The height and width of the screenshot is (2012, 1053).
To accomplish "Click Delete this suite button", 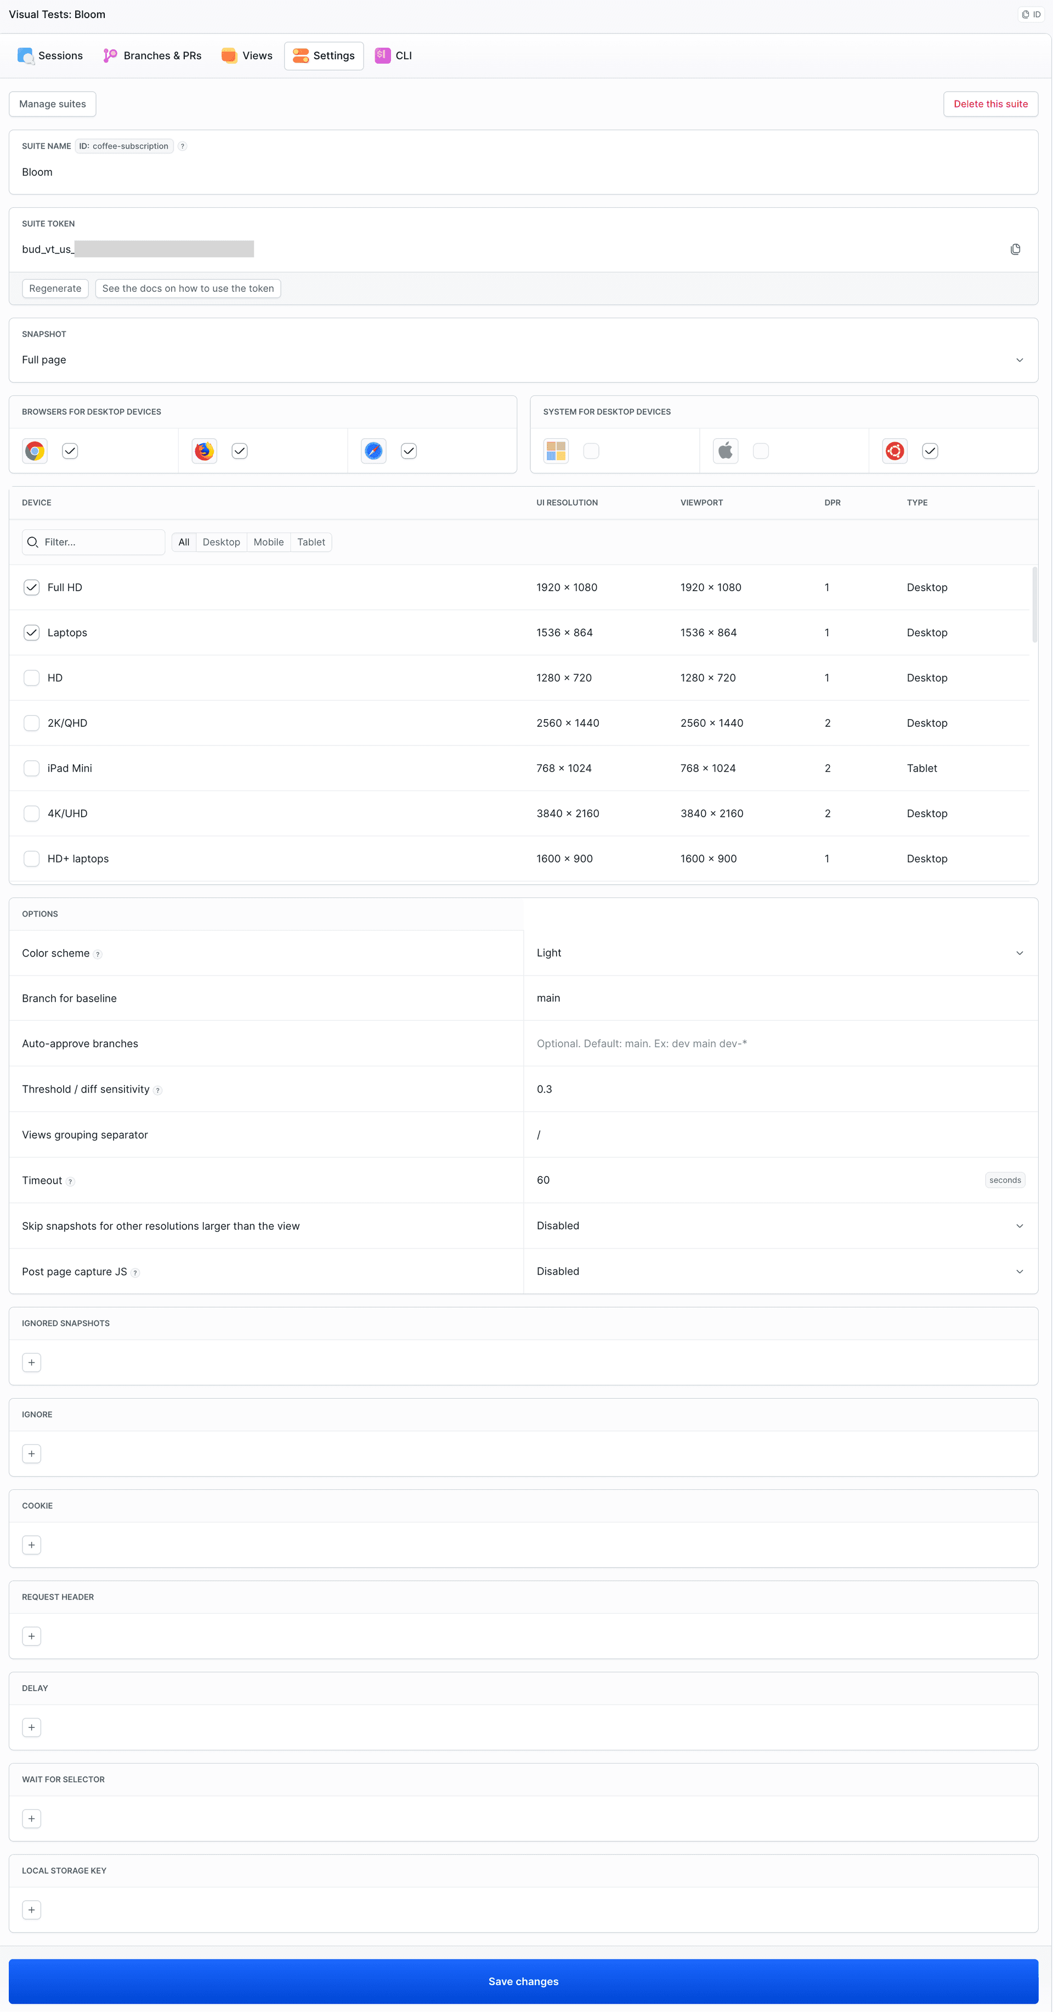I will [x=990, y=104].
